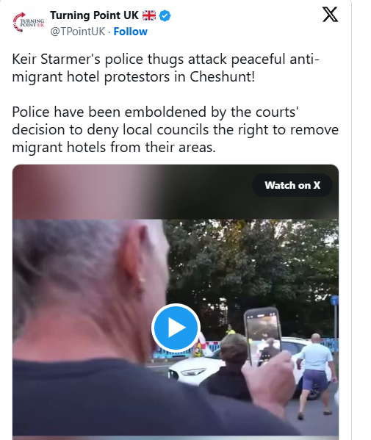
Task: Open the Turning Point UK display name
Action: tap(94, 15)
